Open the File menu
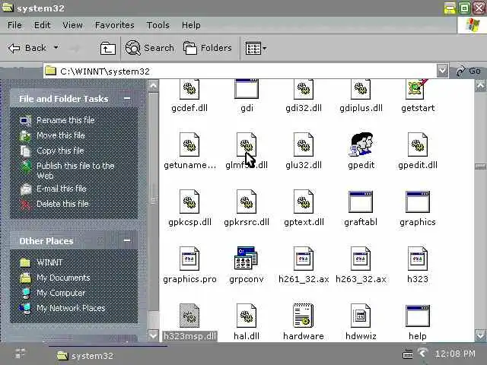 tap(14, 25)
